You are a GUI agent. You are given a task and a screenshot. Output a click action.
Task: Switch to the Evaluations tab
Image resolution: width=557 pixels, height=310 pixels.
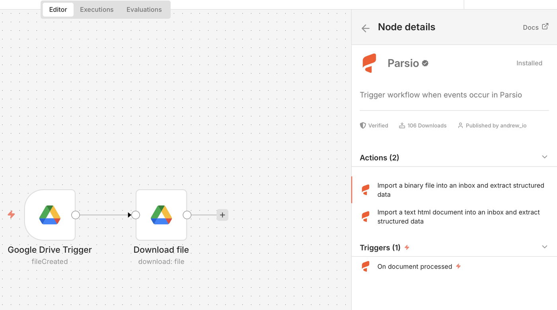pyautogui.click(x=144, y=10)
